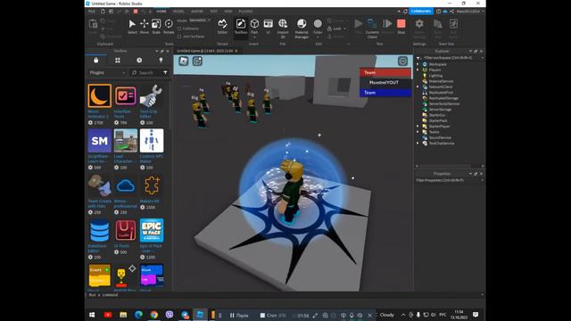Click the Filter workspace field in Explorer
The image size is (571, 321).
[x=451, y=57]
